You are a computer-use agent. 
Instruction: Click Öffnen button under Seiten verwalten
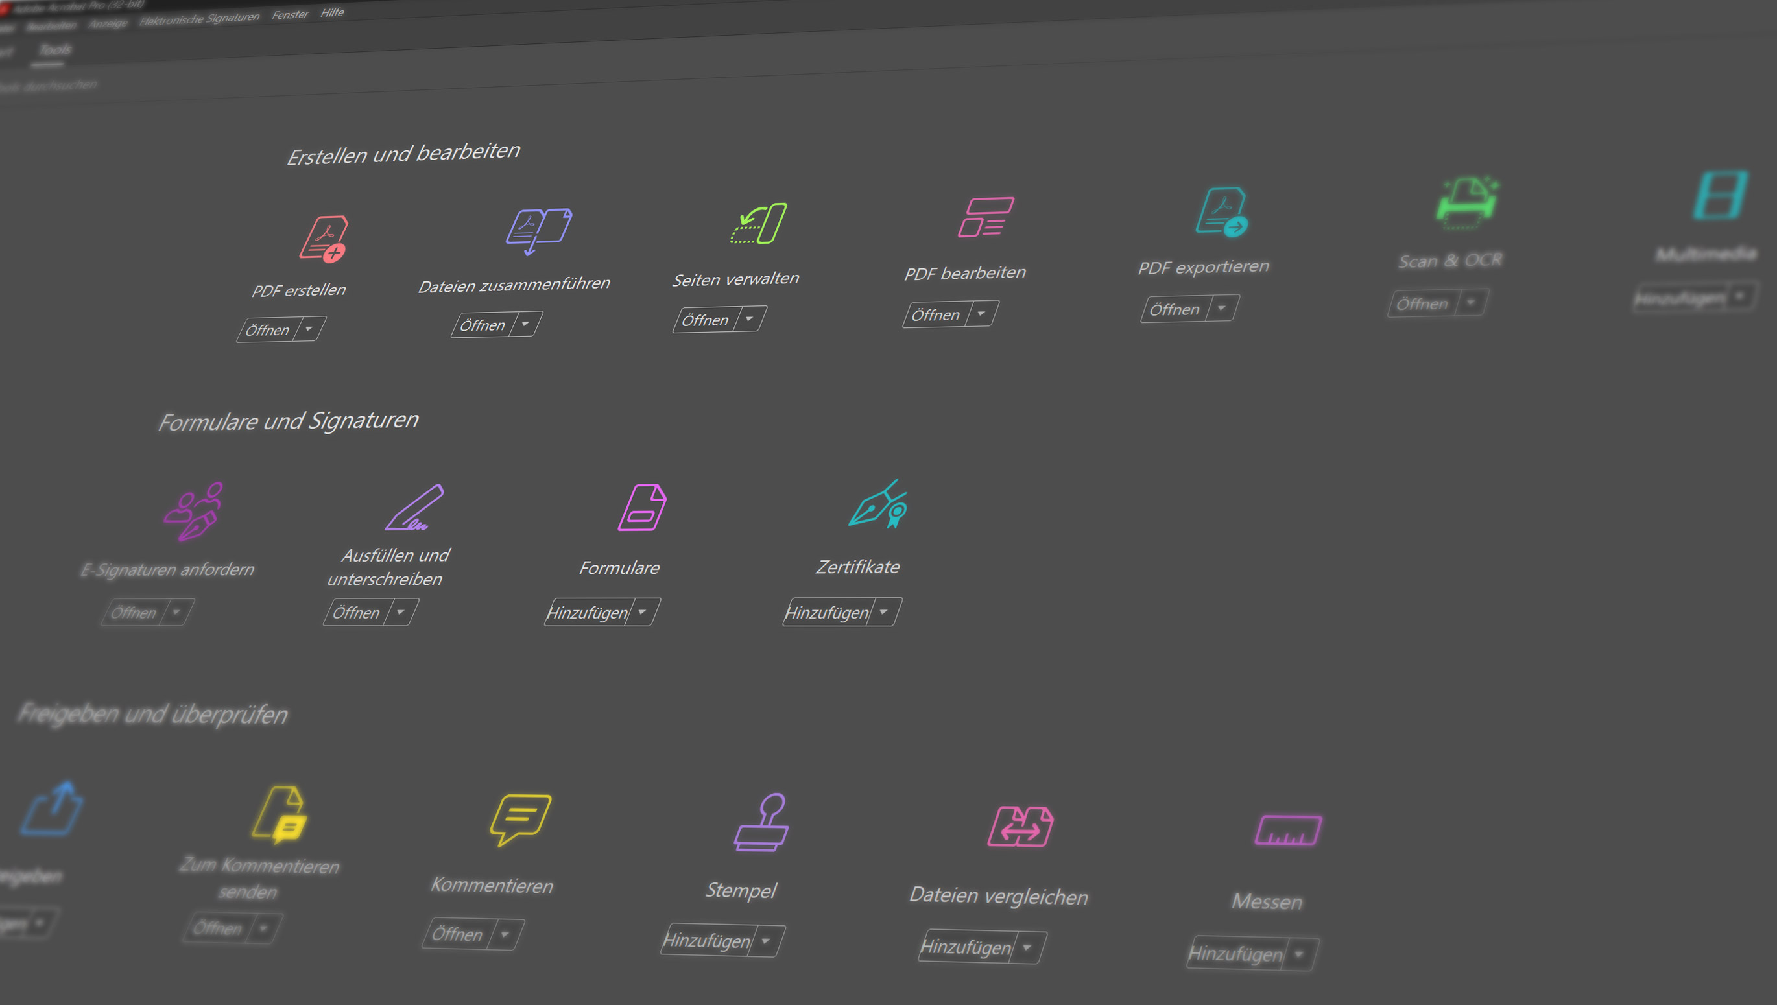click(705, 321)
